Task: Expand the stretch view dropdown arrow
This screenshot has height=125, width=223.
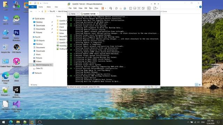Action: tap(157, 8)
